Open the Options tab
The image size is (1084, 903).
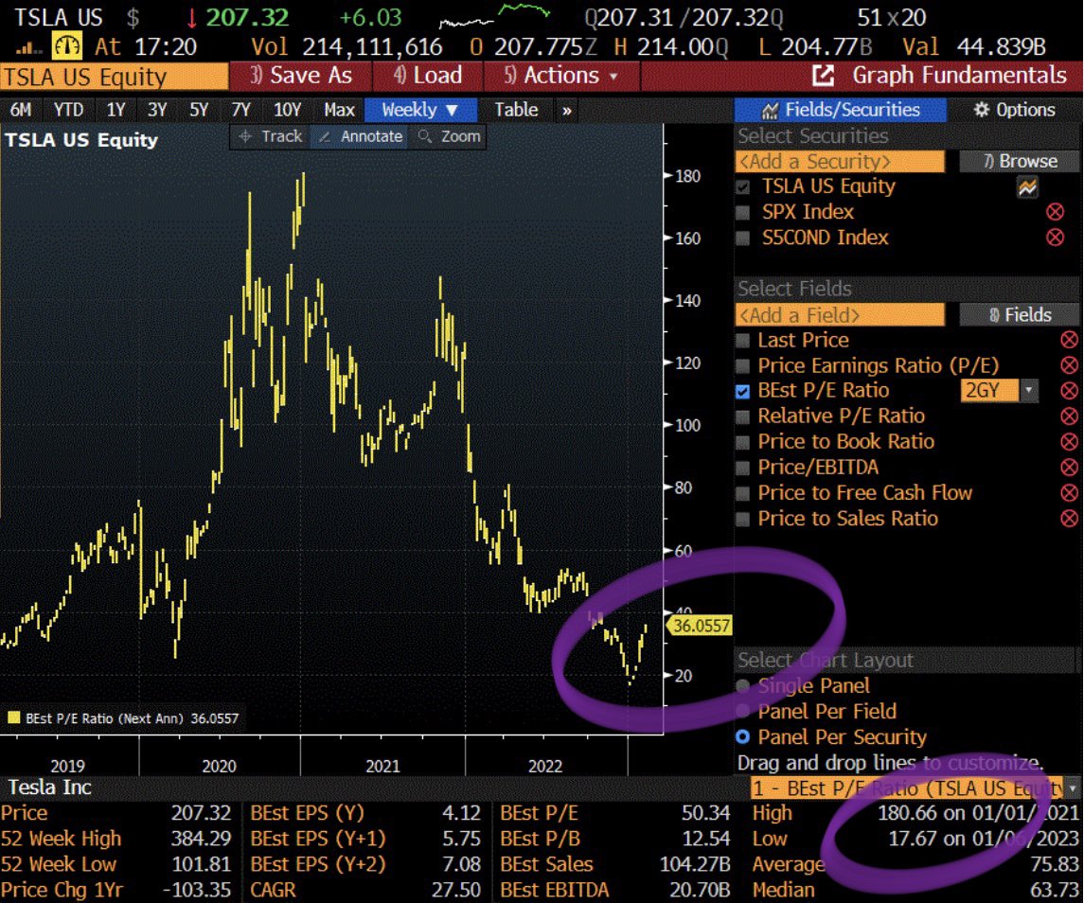(1014, 110)
